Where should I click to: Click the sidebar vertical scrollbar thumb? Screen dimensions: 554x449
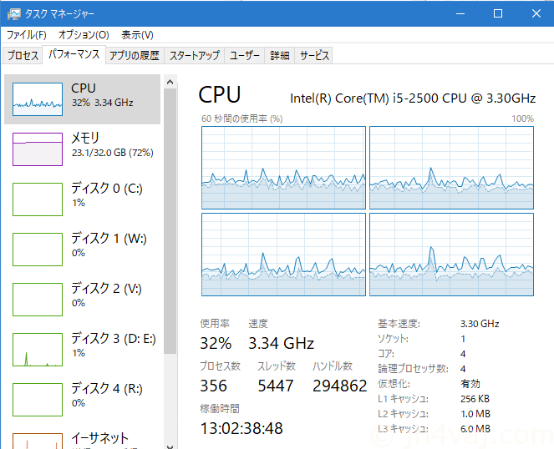point(170,221)
